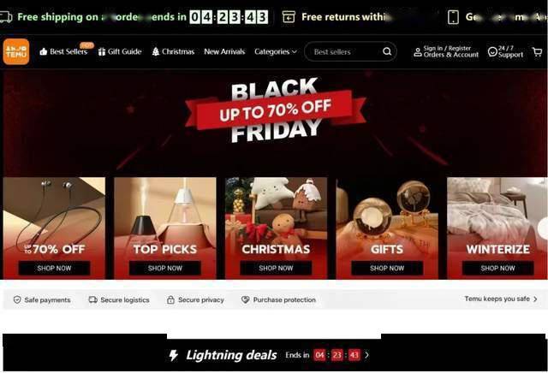Click the search magnifier icon
The width and height of the screenshot is (548, 373).
click(x=387, y=51)
